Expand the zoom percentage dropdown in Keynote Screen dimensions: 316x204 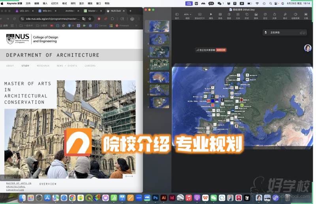(x=188, y=15)
